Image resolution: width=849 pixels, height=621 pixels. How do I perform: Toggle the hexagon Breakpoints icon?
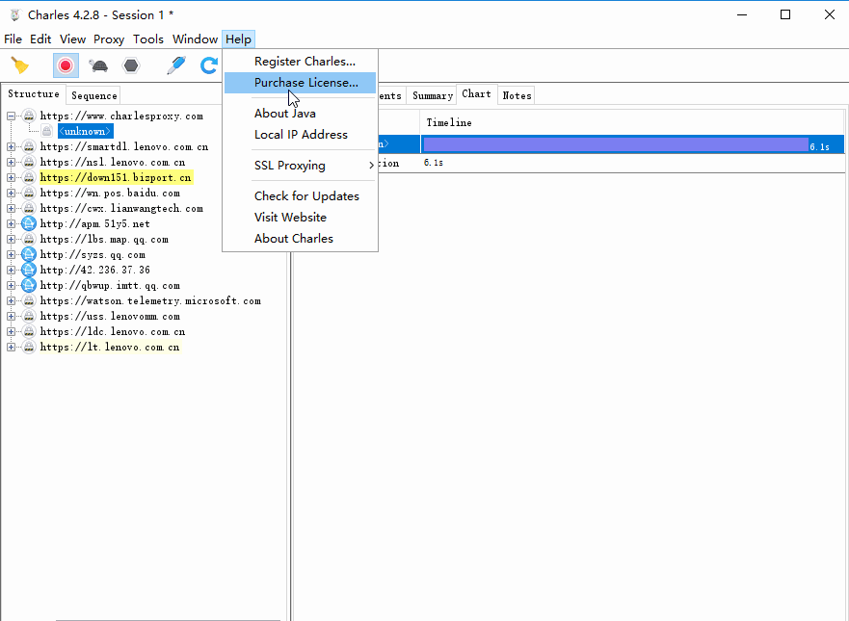tap(131, 65)
